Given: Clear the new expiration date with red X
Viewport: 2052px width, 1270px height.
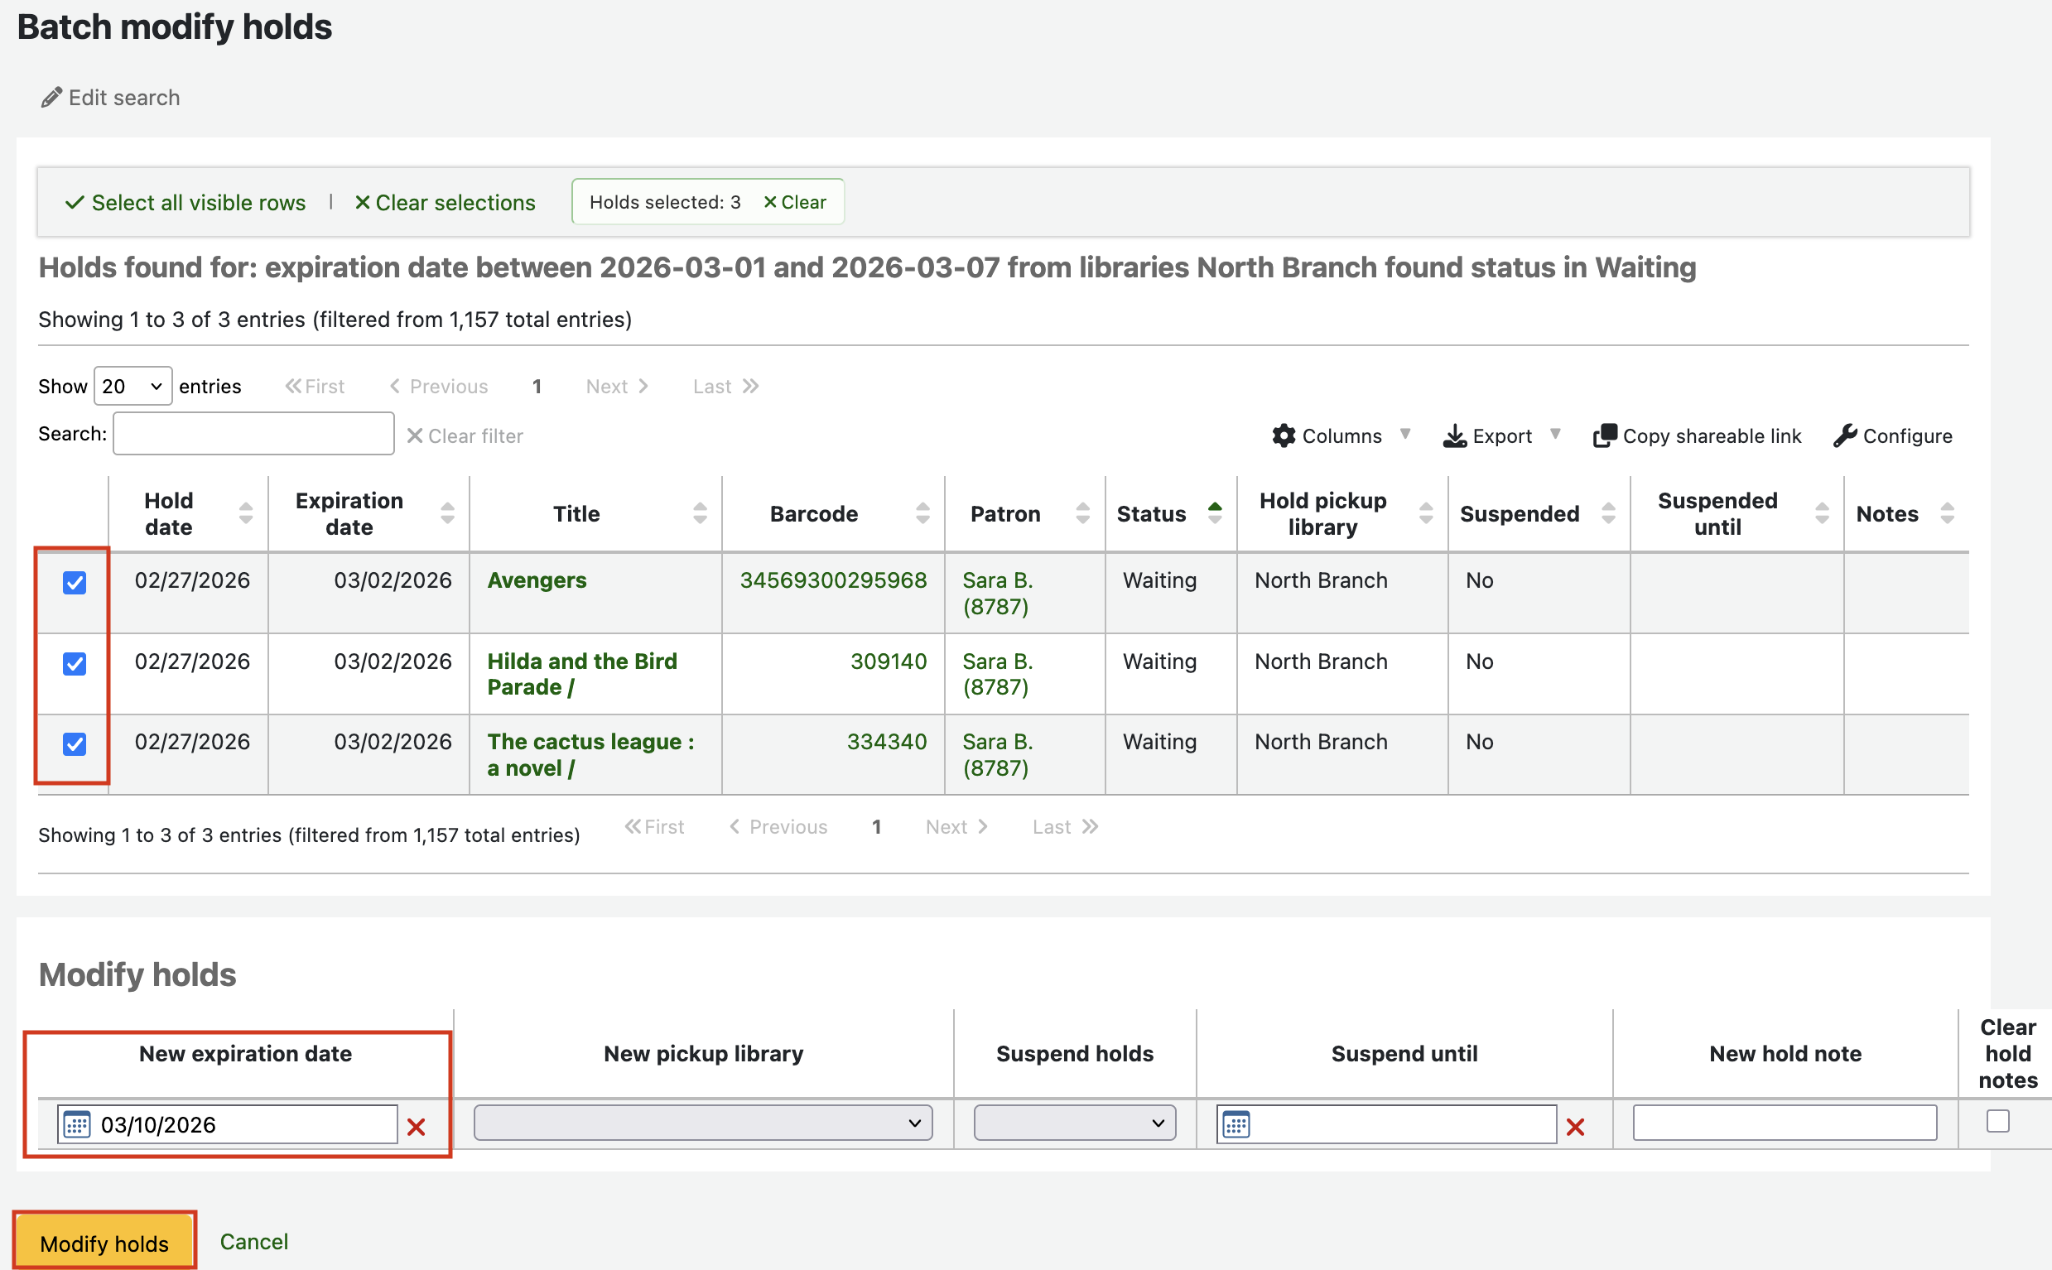Looking at the screenshot, I should click(x=416, y=1127).
